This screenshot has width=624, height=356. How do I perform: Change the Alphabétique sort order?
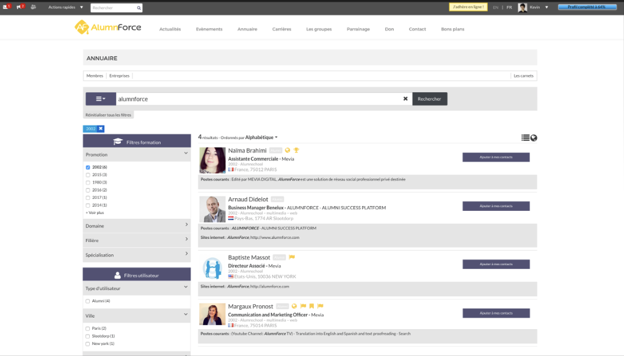click(x=261, y=137)
